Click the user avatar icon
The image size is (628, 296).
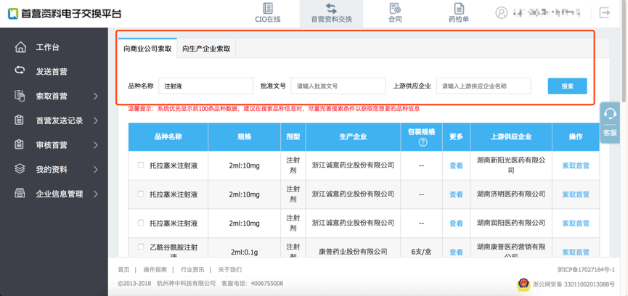coord(502,13)
